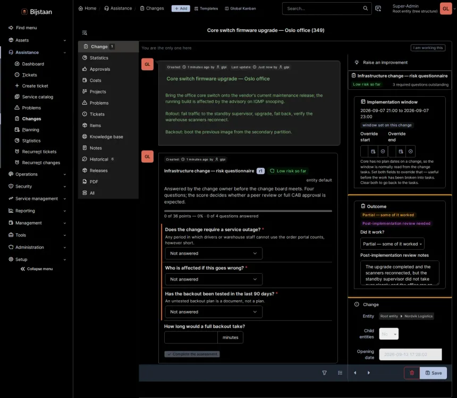This screenshot has height=398, width=457.
Task: Collapse the Assistance sidebar section
Action: point(37,53)
